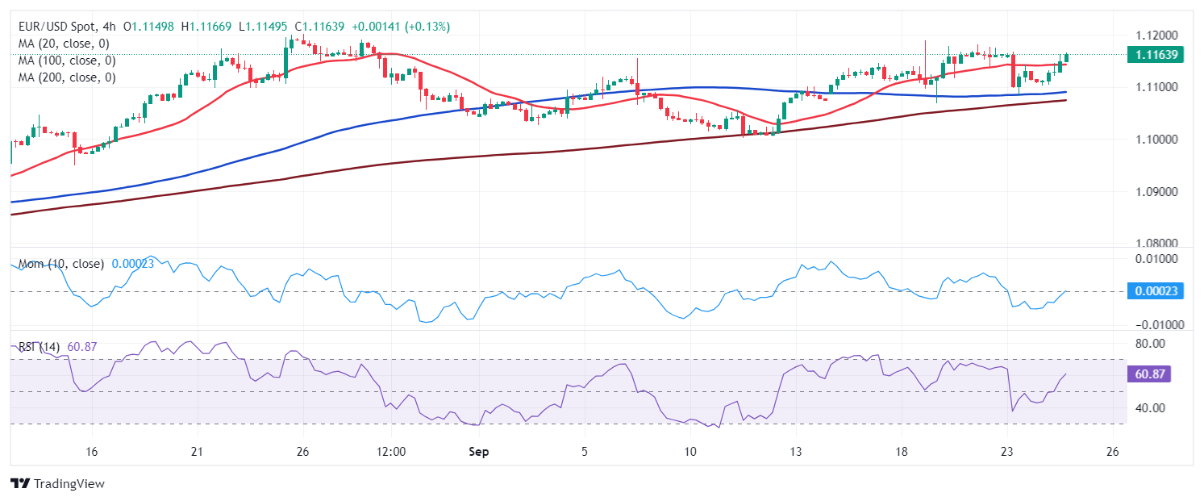Select the MA (100, close, 0) legend
This screenshot has height=501, width=1204.
click(x=67, y=61)
